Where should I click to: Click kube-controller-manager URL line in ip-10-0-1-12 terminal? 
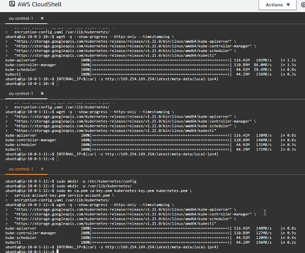click(x=135, y=214)
